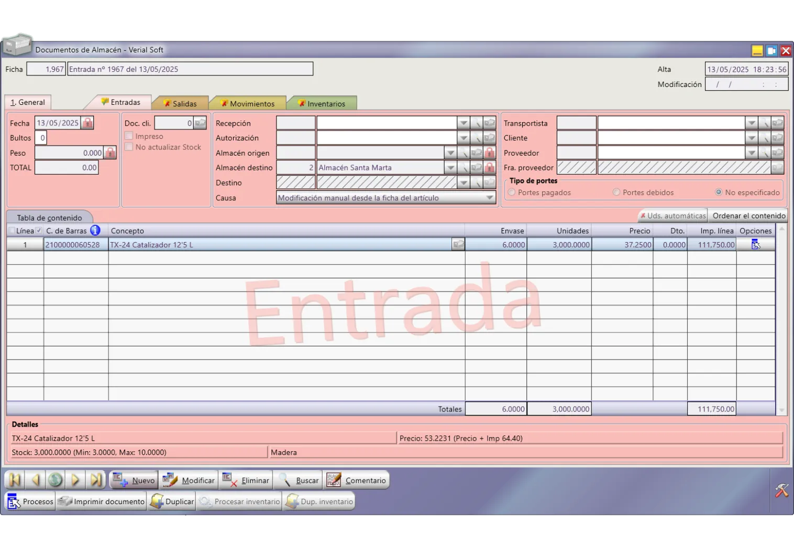Click Ordenar el contenido button

[x=748, y=215]
